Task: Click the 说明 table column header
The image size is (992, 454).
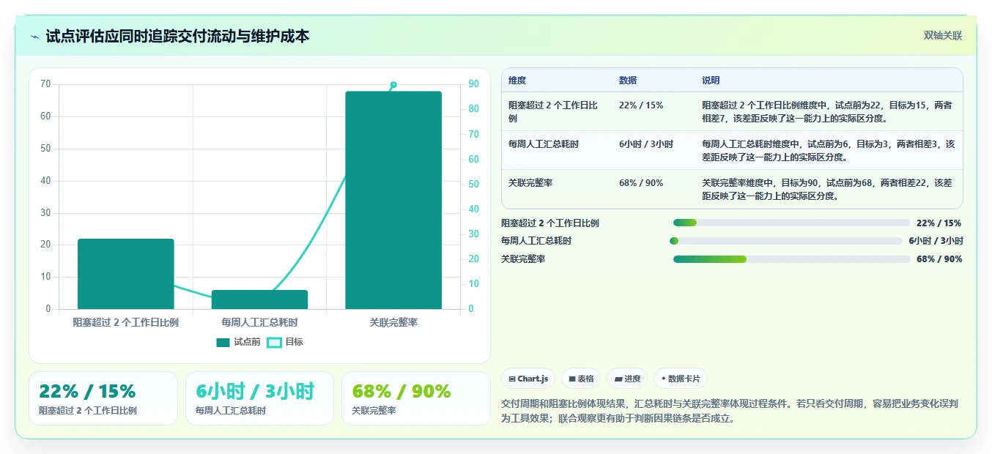Action: point(711,80)
